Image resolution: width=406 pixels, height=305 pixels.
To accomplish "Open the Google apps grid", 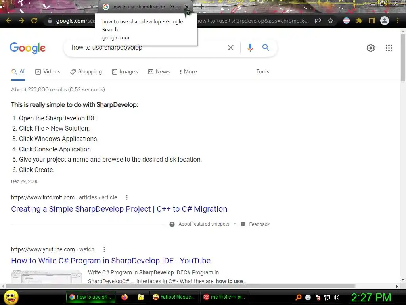I will (389, 48).
